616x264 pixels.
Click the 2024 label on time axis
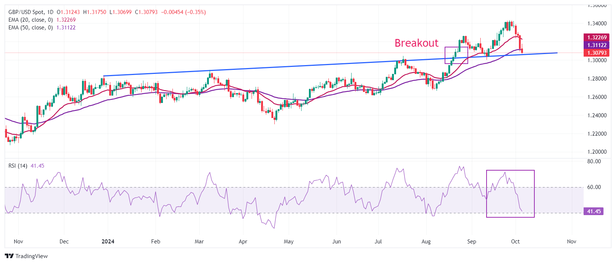(108, 242)
